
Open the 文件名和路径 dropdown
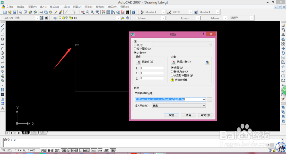click(x=204, y=99)
